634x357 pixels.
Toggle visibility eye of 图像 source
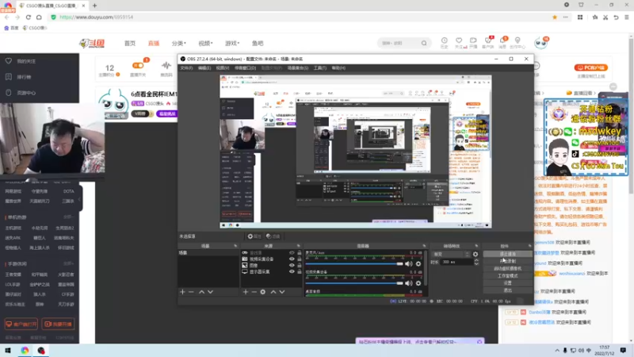click(x=292, y=265)
